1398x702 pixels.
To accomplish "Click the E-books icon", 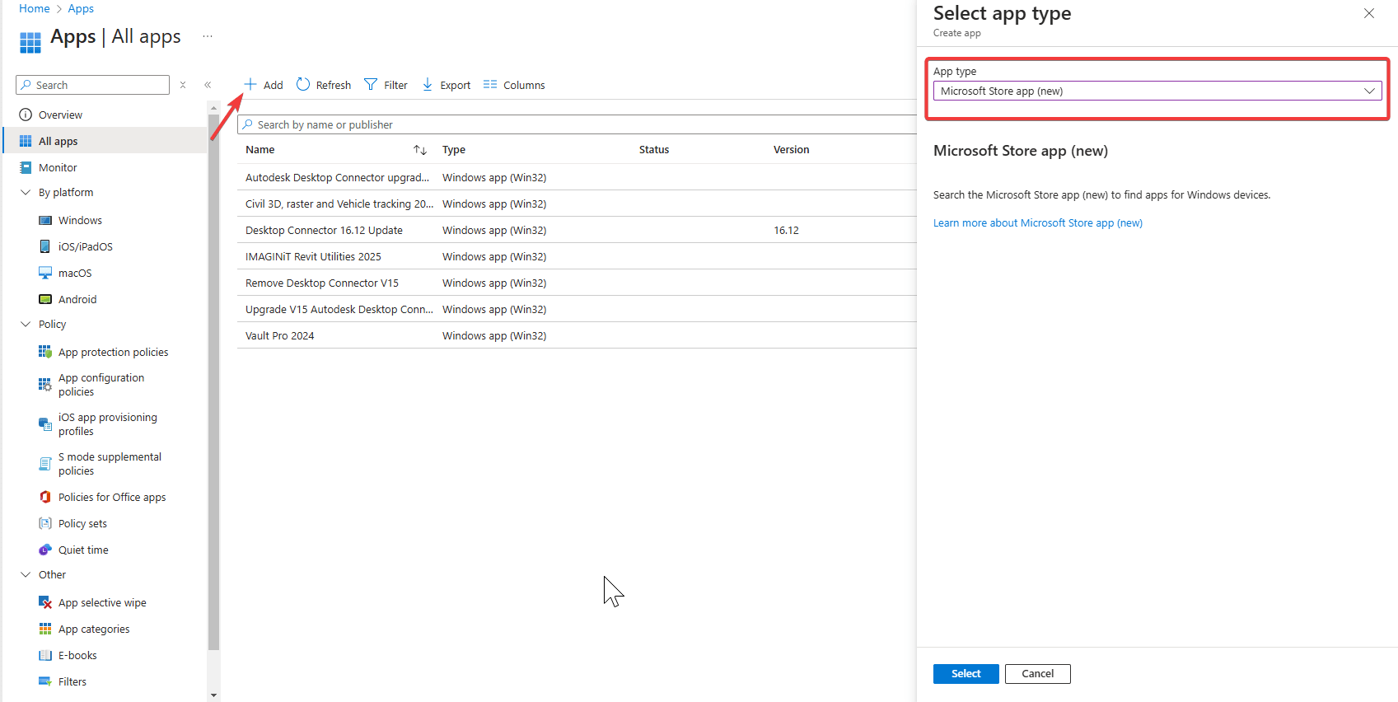I will click(45, 655).
